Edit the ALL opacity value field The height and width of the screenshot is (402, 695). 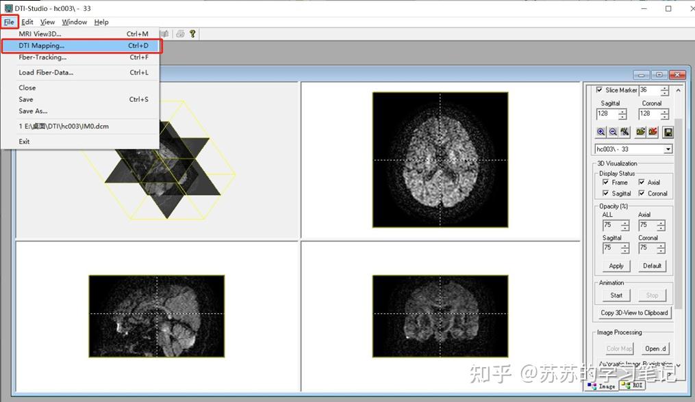(x=609, y=224)
